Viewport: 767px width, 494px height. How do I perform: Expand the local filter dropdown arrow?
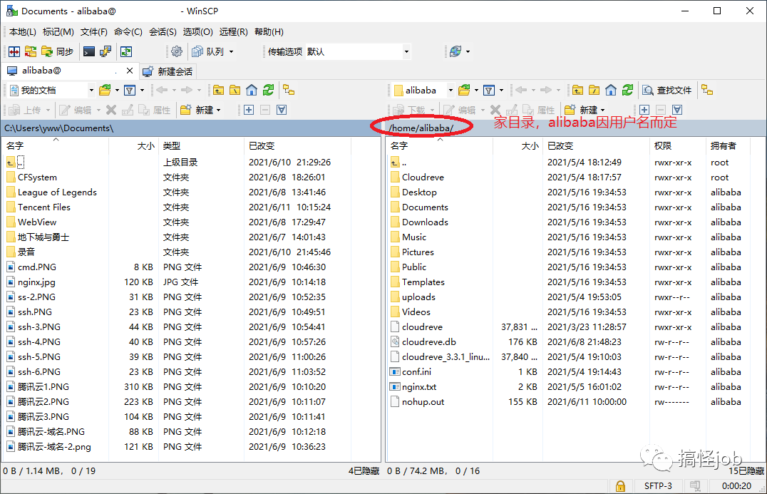coord(142,90)
